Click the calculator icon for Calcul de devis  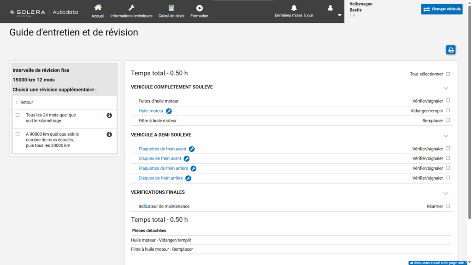tap(171, 8)
